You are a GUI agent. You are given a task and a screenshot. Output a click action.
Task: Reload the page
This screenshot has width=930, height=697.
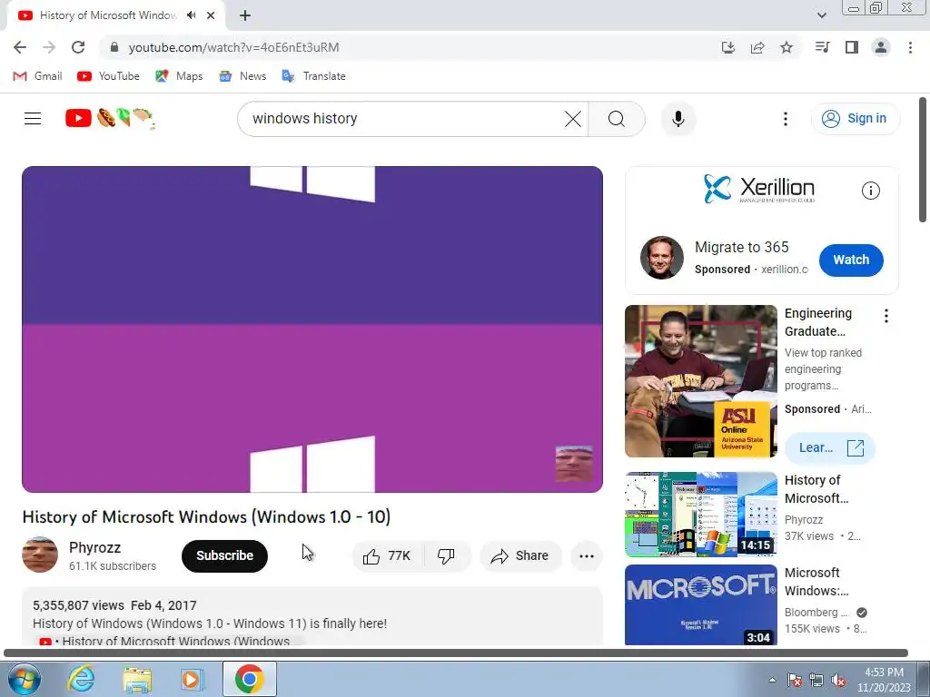tap(78, 47)
